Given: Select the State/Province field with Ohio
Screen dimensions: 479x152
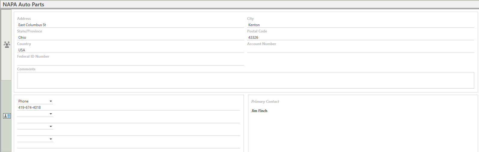Looking at the screenshot, I should point(130,37).
